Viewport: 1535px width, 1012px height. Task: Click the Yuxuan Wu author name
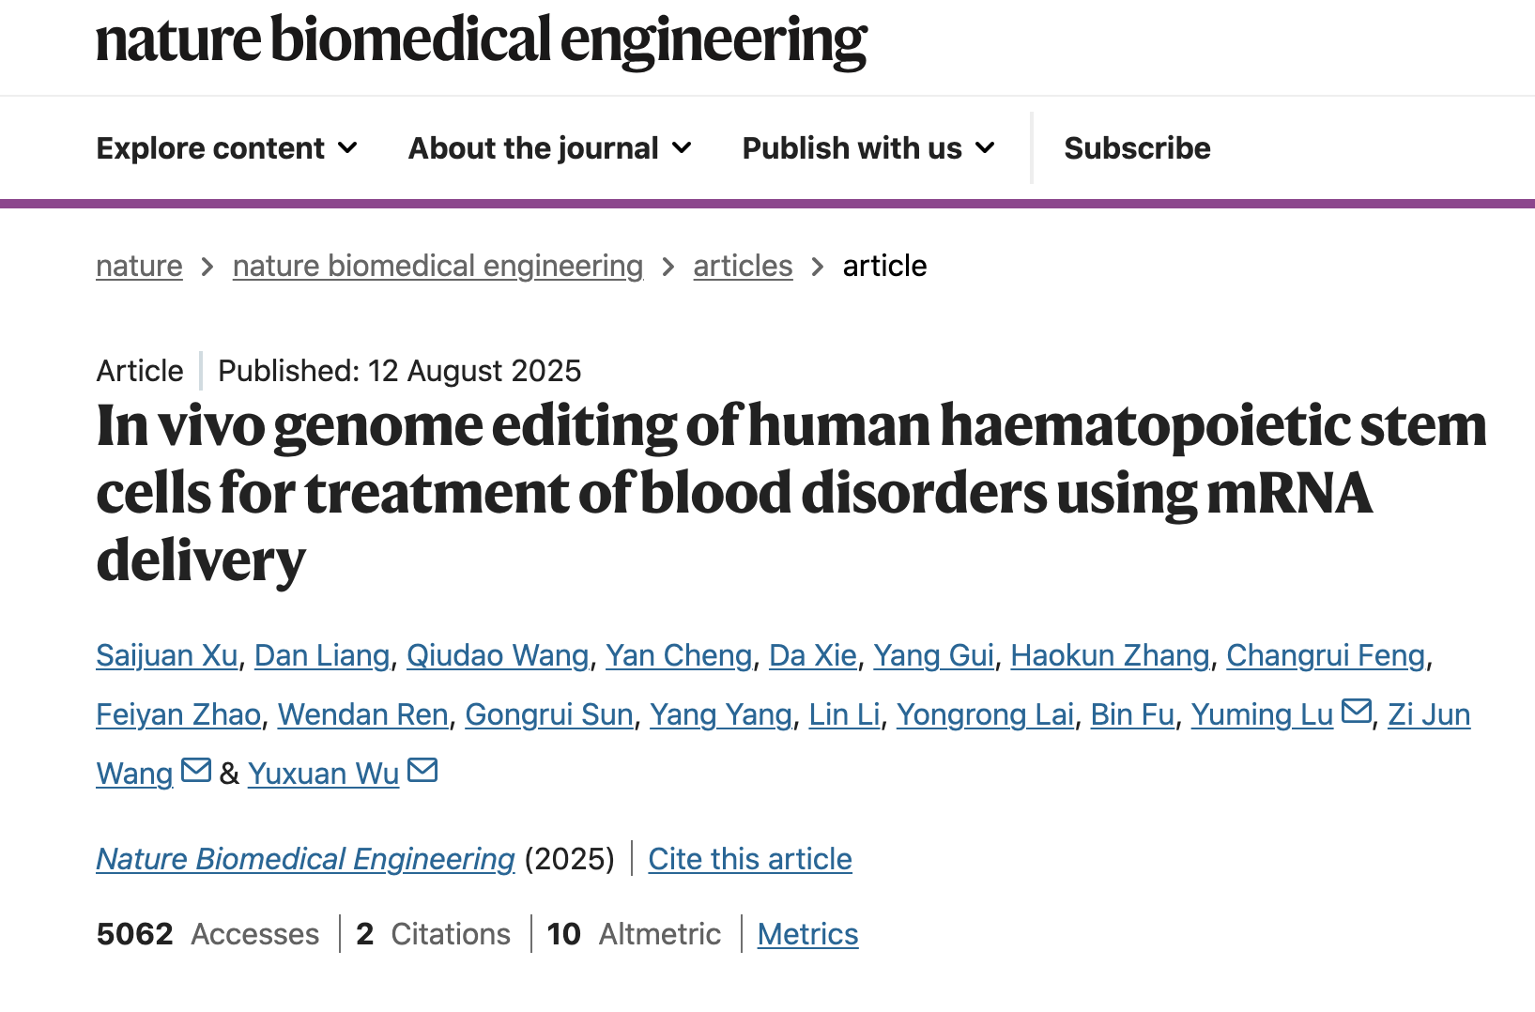[x=324, y=774]
